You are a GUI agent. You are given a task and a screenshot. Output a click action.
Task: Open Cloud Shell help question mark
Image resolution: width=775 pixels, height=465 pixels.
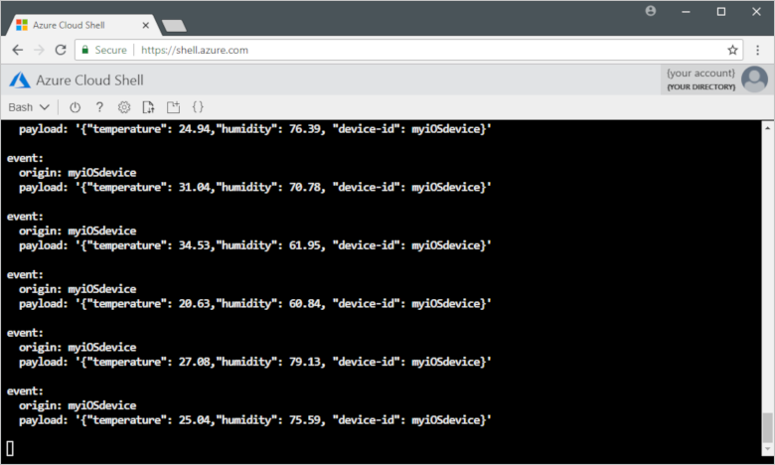point(99,107)
